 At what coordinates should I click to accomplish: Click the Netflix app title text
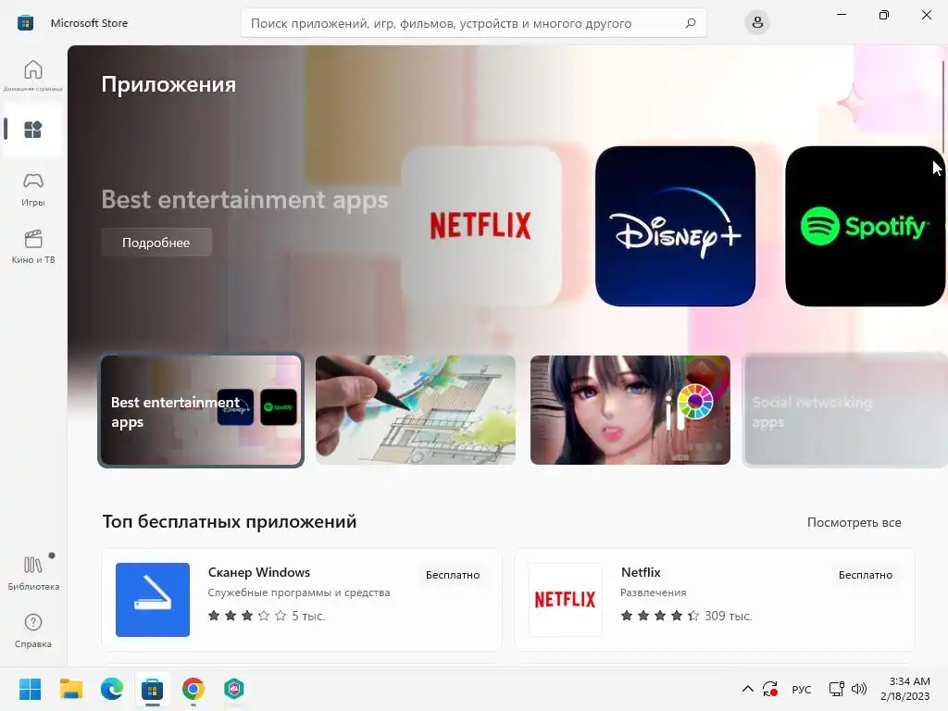pyautogui.click(x=641, y=572)
